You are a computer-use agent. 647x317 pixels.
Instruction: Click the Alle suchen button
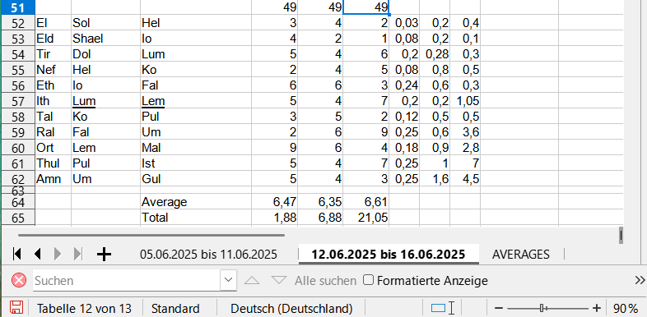point(325,281)
